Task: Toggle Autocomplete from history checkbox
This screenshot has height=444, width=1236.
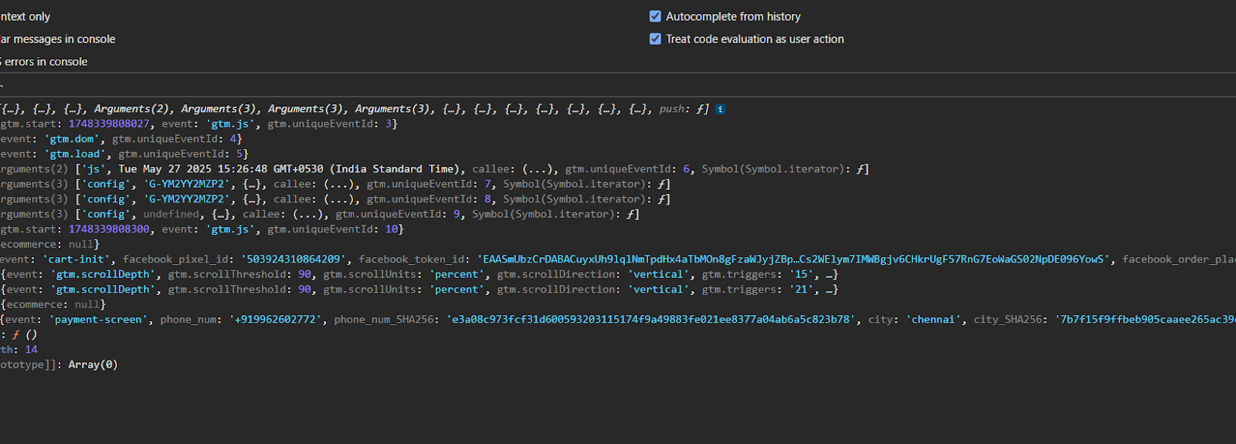Action: point(655,16)
